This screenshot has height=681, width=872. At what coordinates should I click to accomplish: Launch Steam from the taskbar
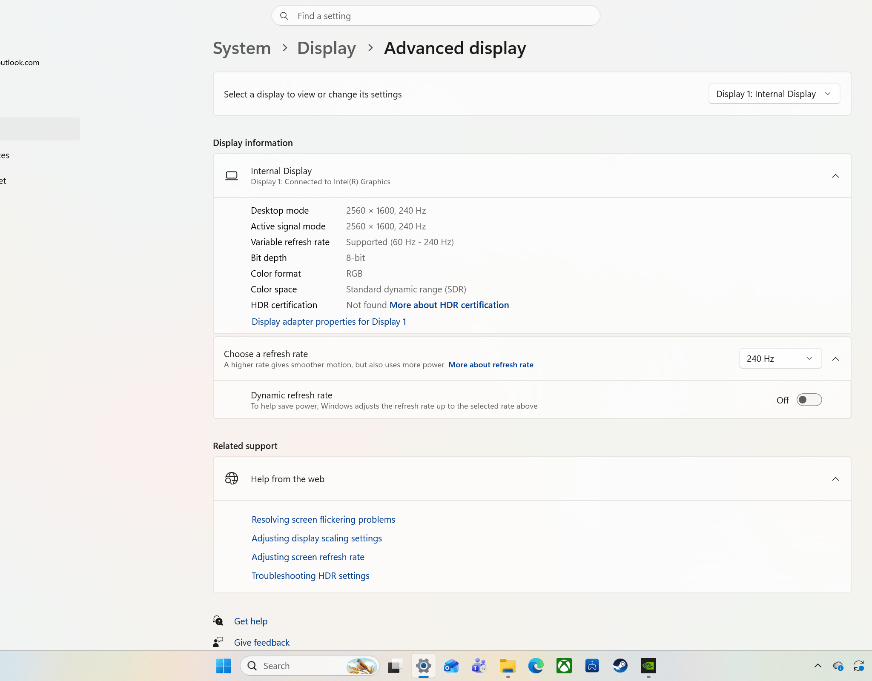[x=620, y=666]
